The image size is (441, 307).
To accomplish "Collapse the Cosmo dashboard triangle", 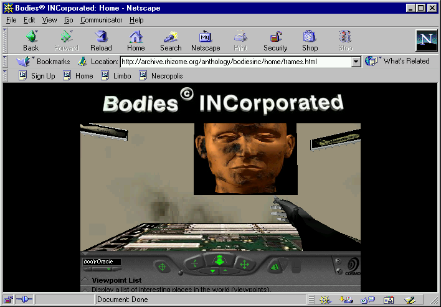I will coord(84,254).
